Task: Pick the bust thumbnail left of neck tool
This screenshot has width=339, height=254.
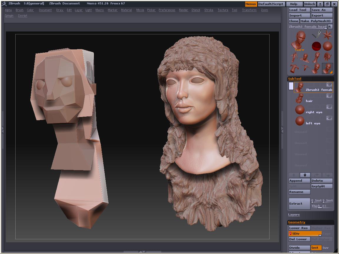Action: pyautogui.click(x=305, y=57)
